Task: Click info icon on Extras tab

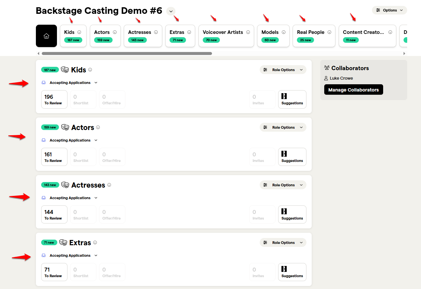Action: click(189, 32)
